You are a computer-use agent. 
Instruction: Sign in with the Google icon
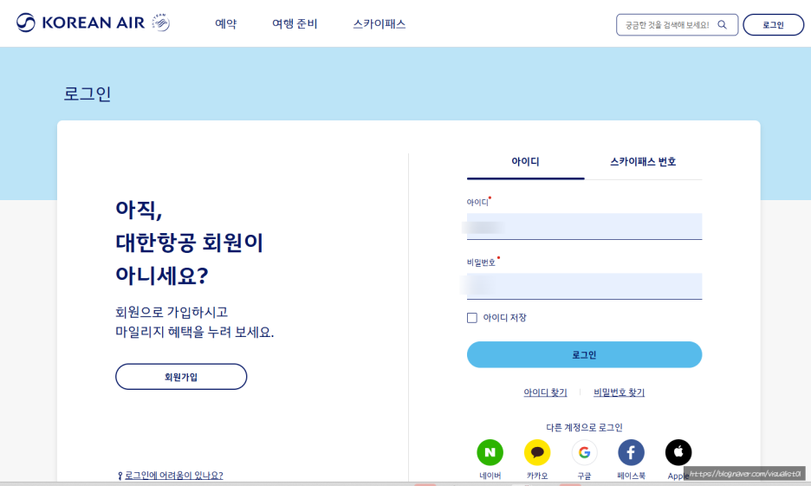(584, 452)
